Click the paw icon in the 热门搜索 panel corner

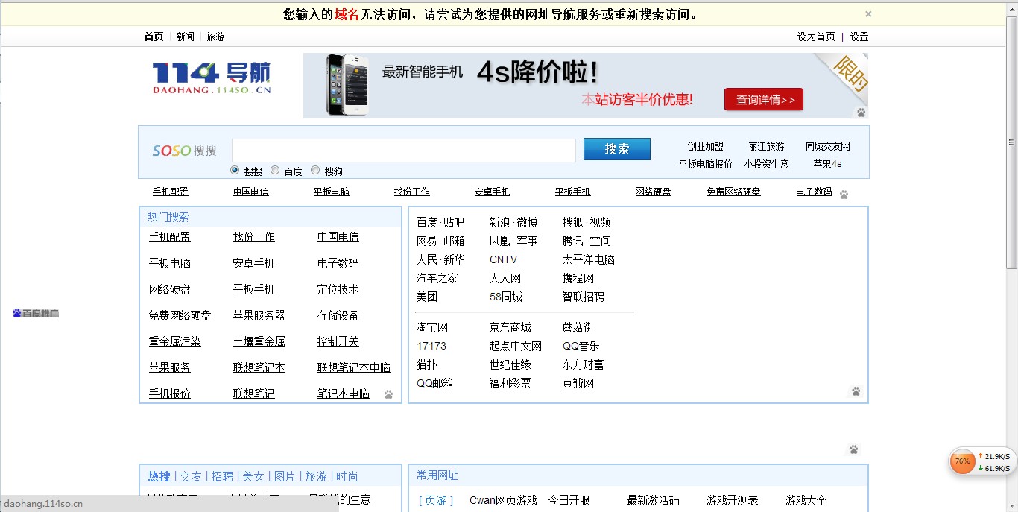388,395
